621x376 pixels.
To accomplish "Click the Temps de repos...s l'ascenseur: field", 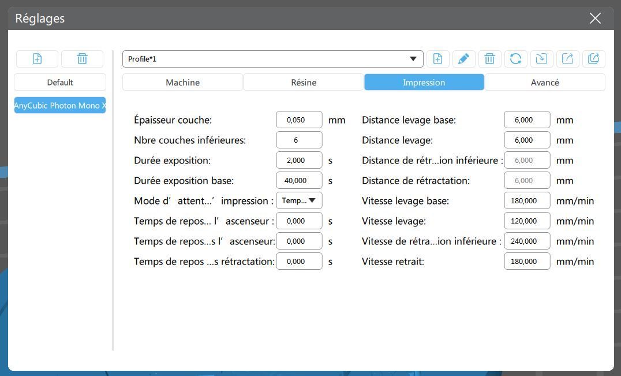I will coord(300,241).
